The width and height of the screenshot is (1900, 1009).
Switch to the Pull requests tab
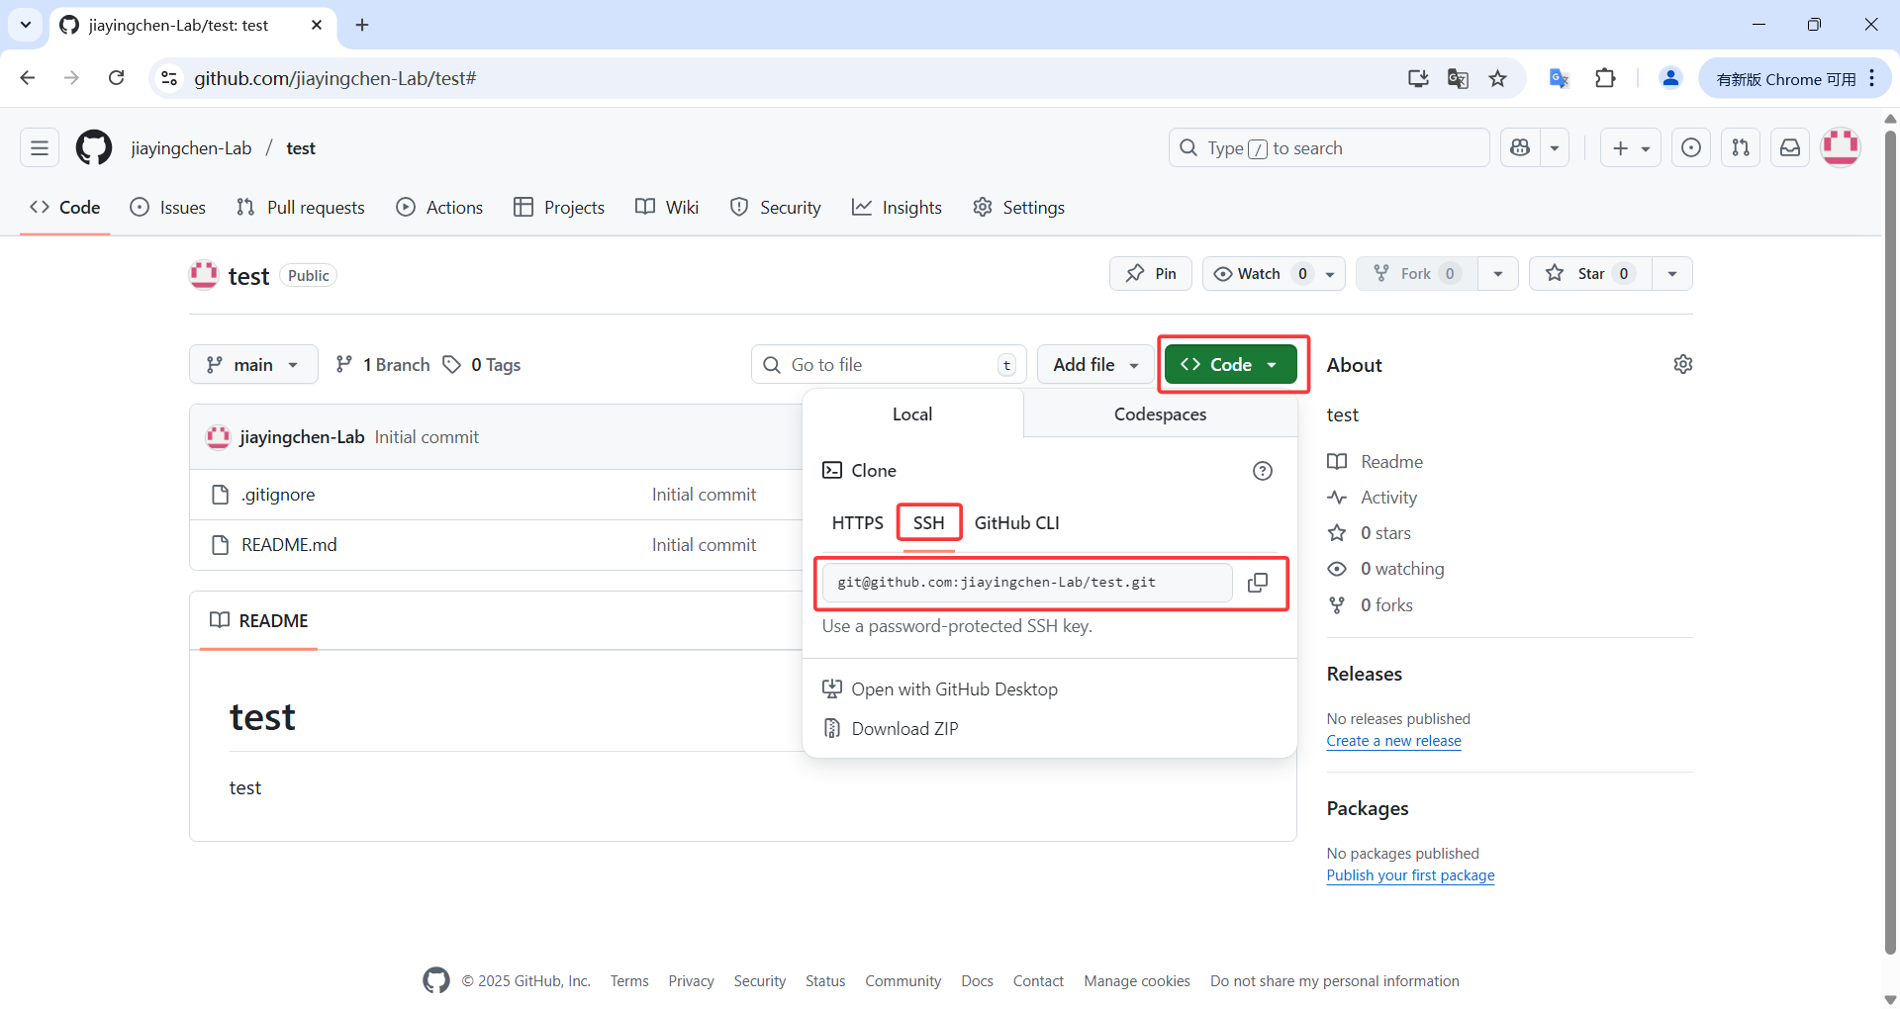pos(301,207)
